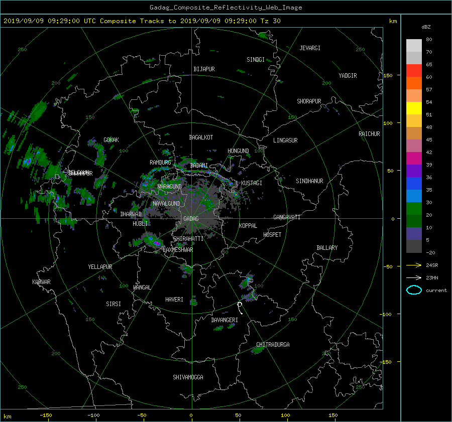
Task: Click the dark grey -20 dBZ swatch
Action: point(414,246)
